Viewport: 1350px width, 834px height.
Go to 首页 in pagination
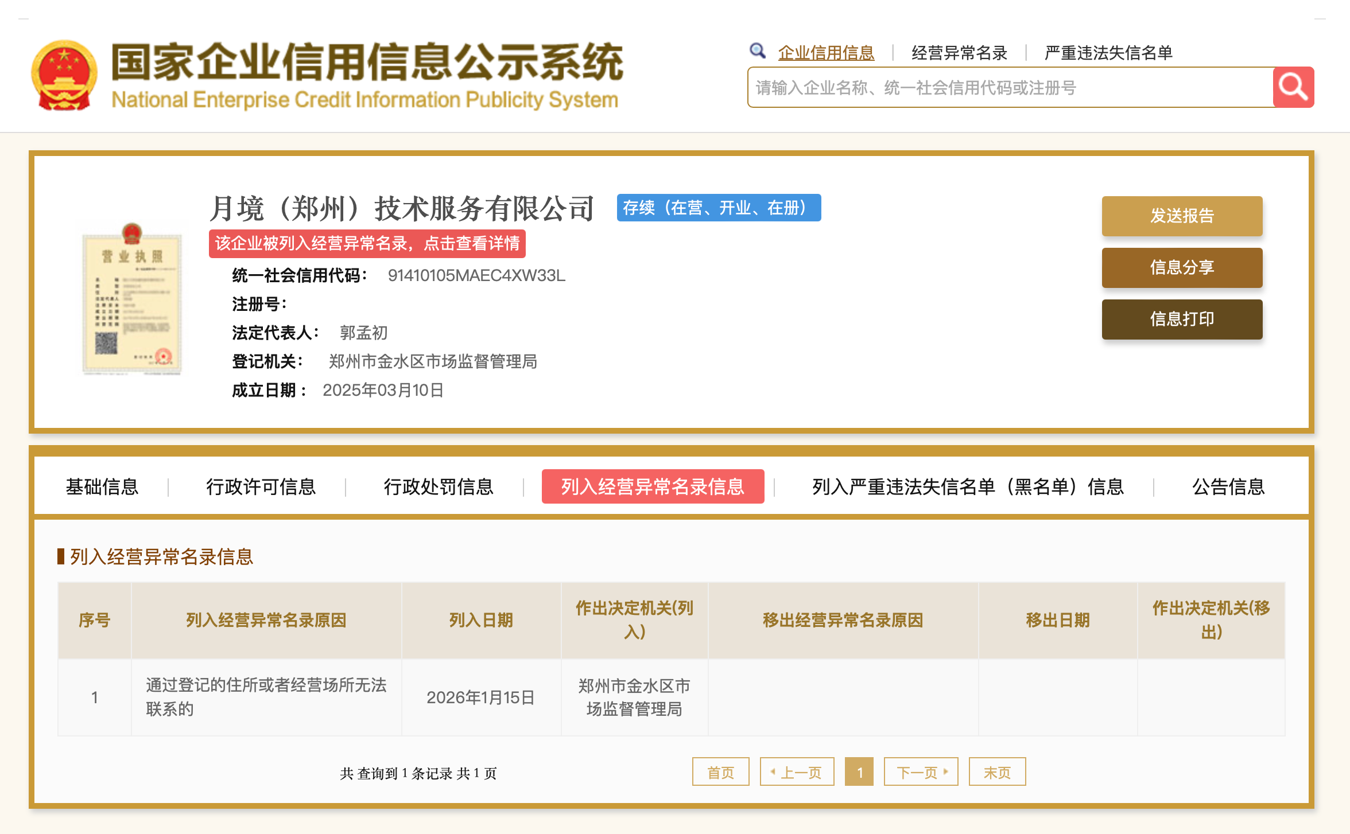720,772
